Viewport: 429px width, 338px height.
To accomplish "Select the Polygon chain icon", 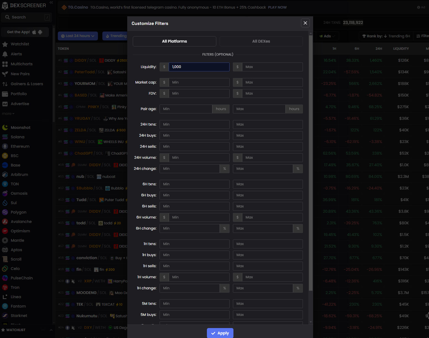I will (x=5, y=212).
